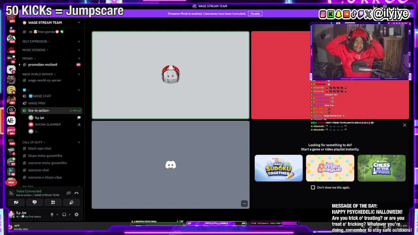Open the Activities launcher button
Image resolution: width=418 pixels, height=235 pixels.
53,202
